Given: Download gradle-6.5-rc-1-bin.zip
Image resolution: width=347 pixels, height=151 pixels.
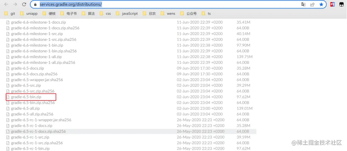Looking at the screenshot, I should pyautogui.click(x=30, y=148).
